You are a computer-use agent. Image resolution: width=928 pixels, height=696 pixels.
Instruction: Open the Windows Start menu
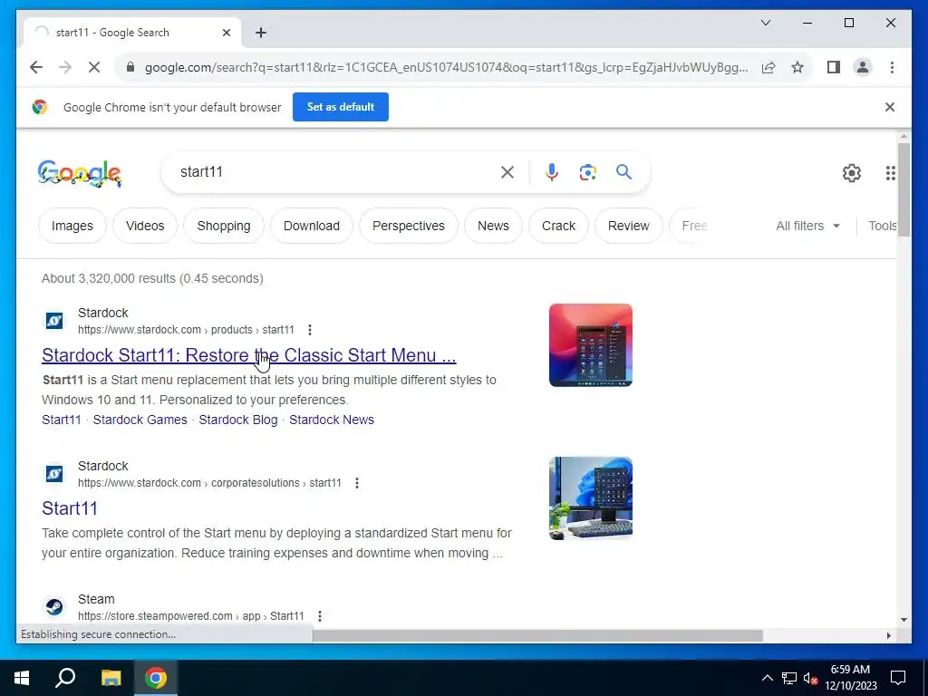tap(22, 678)
